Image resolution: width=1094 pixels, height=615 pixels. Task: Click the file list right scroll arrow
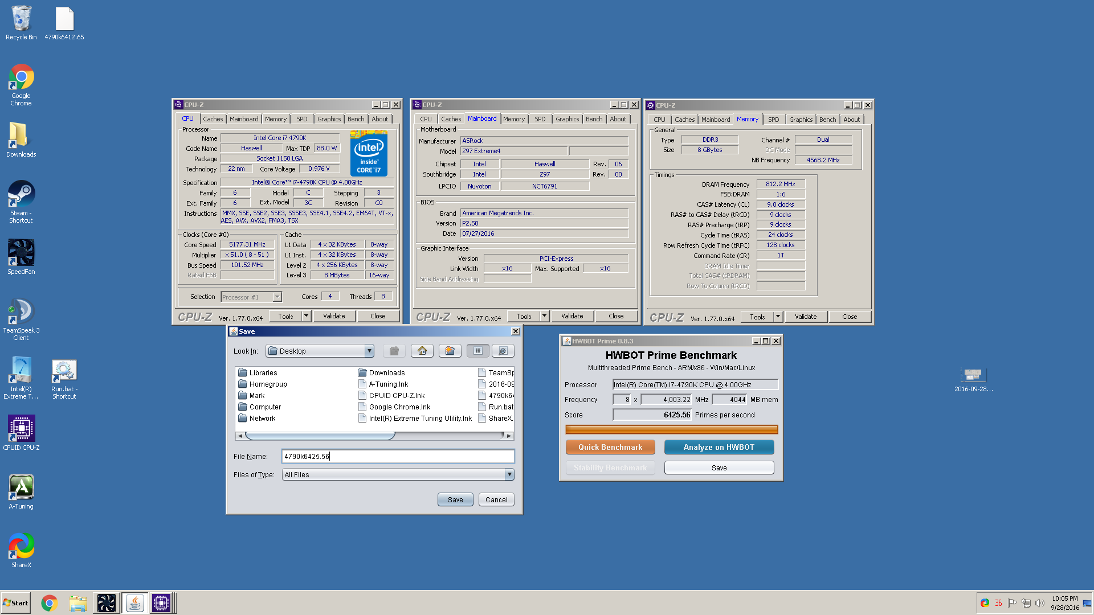tap(509, 436)
